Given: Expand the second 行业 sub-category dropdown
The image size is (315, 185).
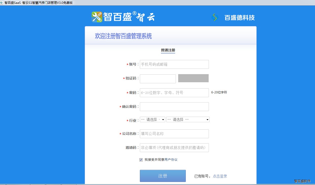Looking at the screenshot, I should (x=188, y=119).
